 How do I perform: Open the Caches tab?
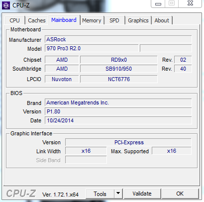pos(37,20)
